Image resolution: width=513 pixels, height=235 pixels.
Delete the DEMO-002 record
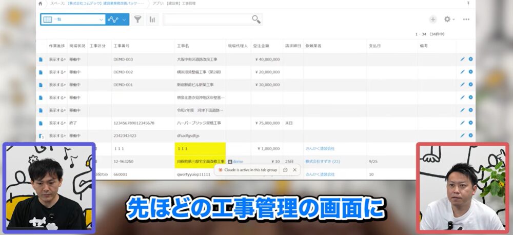pyautogui.click(x=470, y=72)
